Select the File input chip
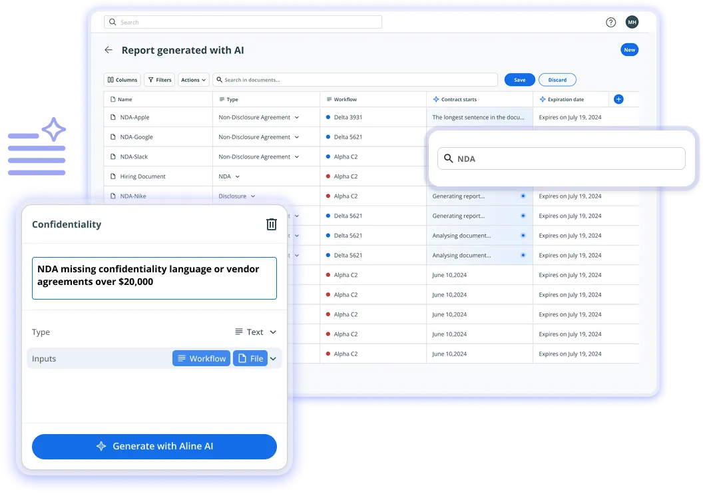The image size is (705, 494). [x=250, y=358]
